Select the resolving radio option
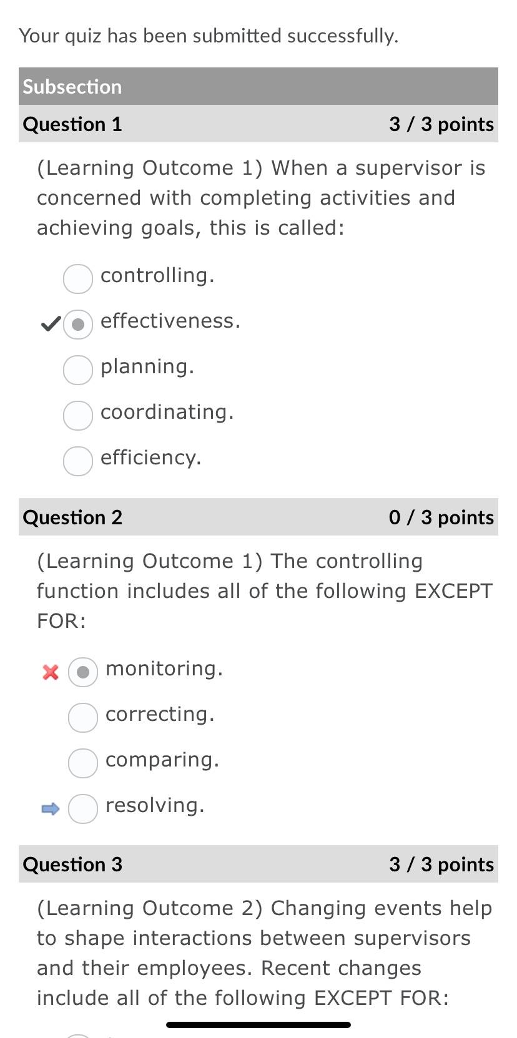517x1038 pixels. point(83,808)
